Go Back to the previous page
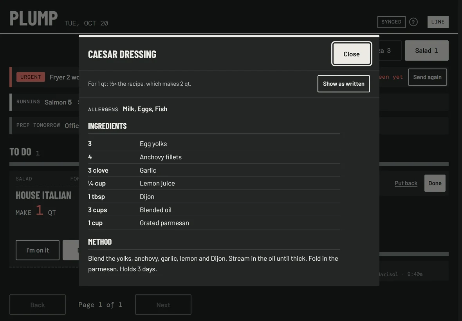This screenshot has width=462, height=321. [x=38, y=305]
